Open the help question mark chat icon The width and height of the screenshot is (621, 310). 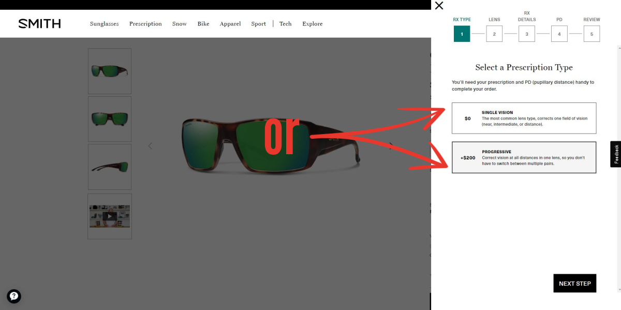point(14,296)
